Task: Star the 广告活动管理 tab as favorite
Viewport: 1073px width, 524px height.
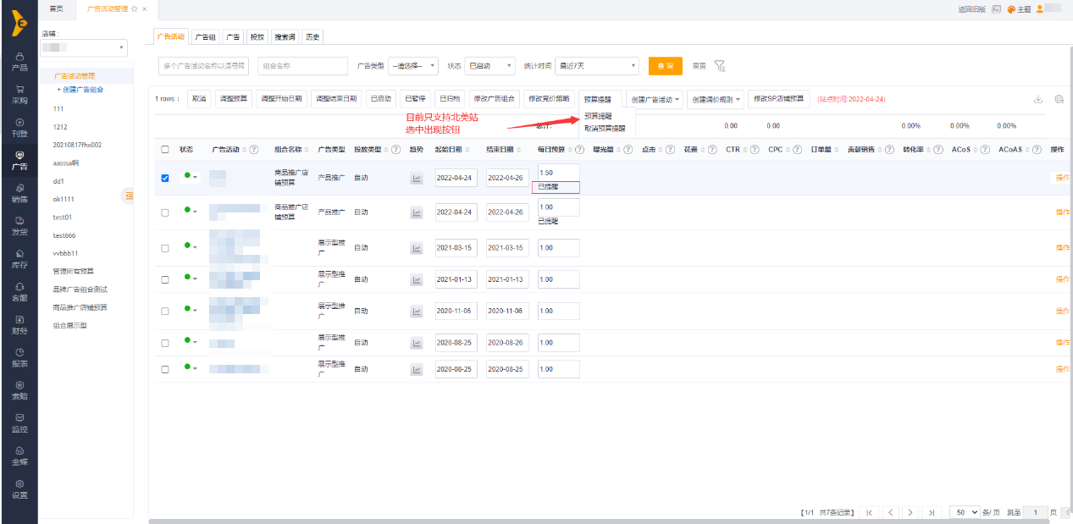Action: [x=134, y=8]
